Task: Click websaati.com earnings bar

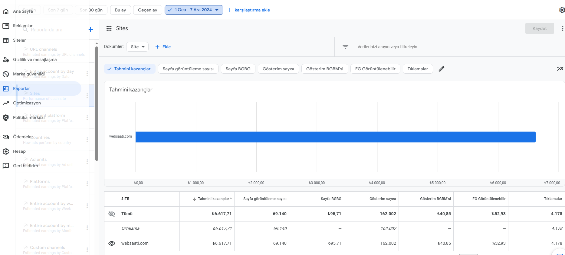Action: pos(335,137)
